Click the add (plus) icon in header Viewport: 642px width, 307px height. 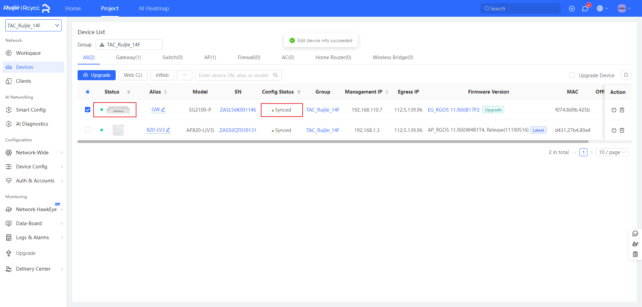click(572, 9)
